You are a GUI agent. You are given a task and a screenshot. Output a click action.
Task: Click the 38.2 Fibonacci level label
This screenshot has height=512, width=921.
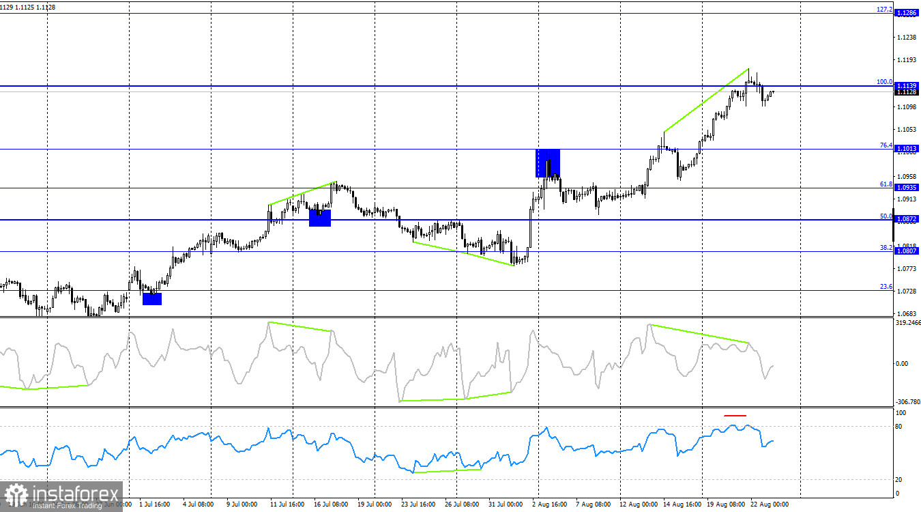pyautogui.click(x=886, y=248)
